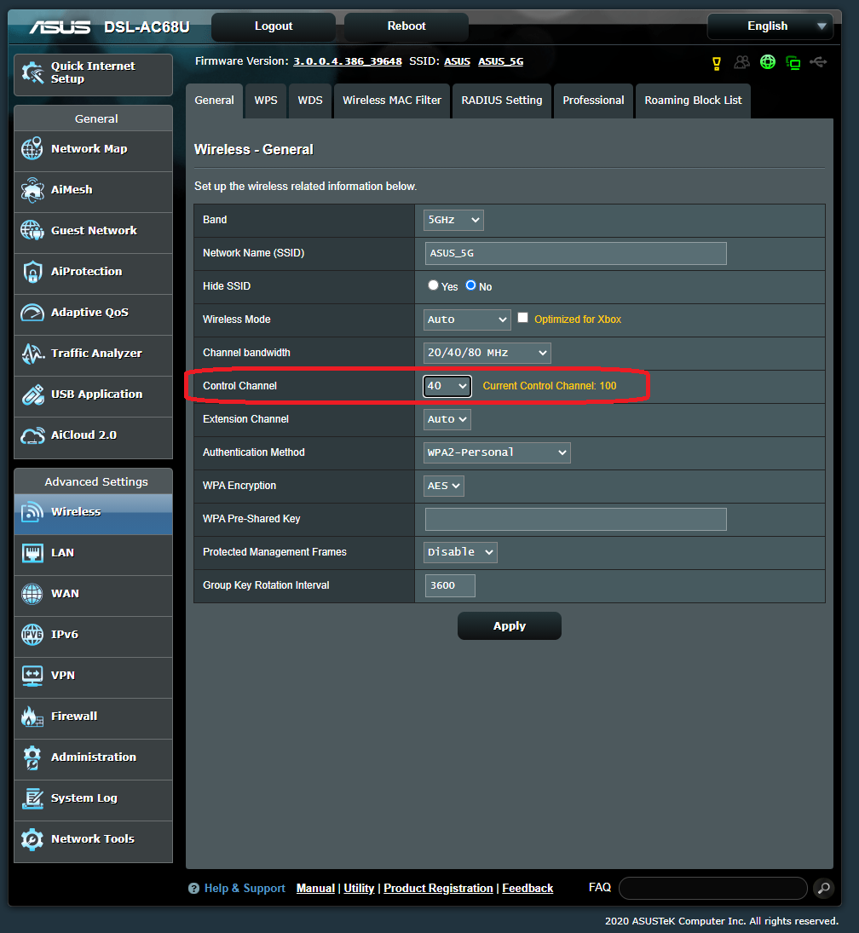The height and width of the screenshot is (933, 859).
Task: Click the Apply button
Action: pos(510,626)
